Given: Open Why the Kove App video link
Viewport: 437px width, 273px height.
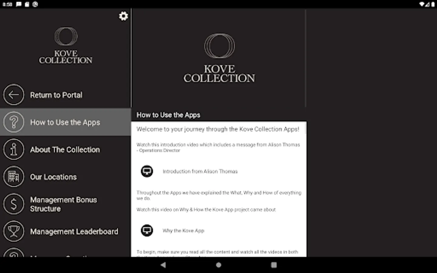Looking at the screenshot, I should 183,231.
